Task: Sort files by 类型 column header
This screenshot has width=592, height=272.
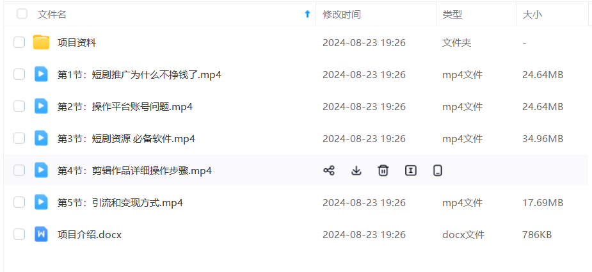Action: coord(452,15)
